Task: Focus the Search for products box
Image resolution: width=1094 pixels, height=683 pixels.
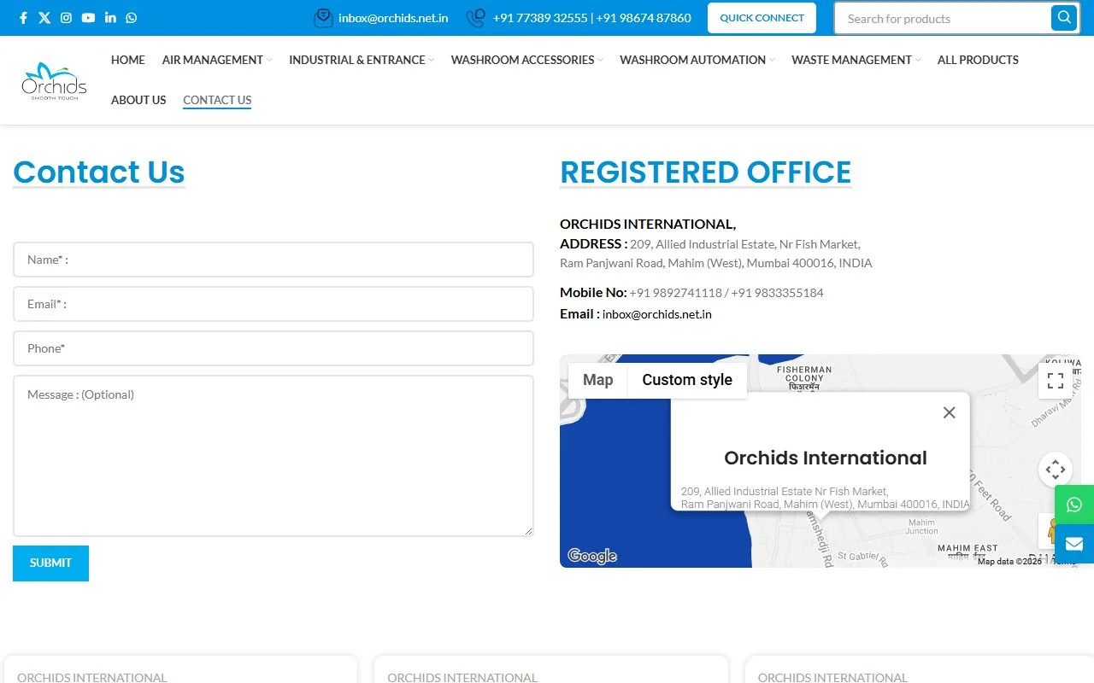Action: (944, 18)
